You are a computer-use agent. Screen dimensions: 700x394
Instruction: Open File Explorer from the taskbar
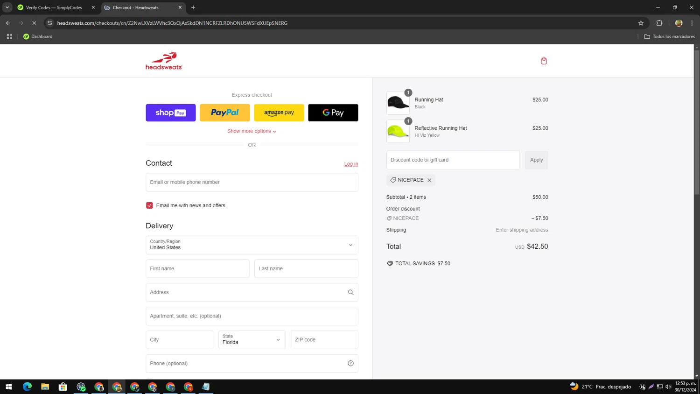pos(45,387)
